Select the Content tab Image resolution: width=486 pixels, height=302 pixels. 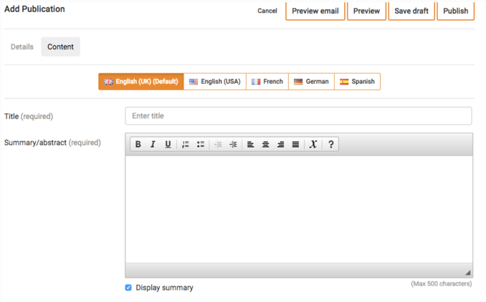[x=60, y=47]
